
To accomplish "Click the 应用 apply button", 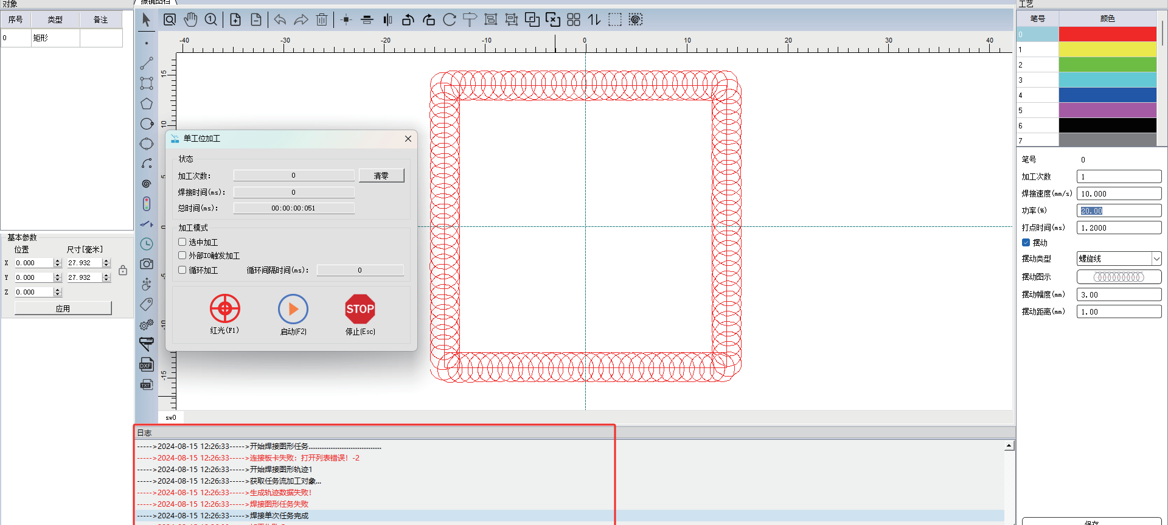I will click(x=63, y=308).
